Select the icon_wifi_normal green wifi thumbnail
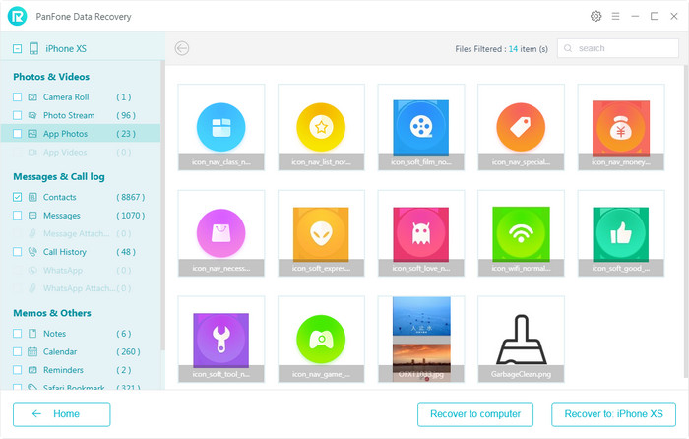The height and width of the screenshot is (439, 689). [x=521, y=233]
